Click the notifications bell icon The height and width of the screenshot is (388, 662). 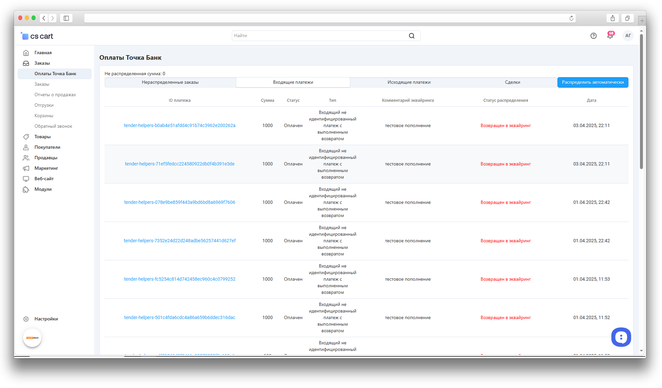pyautogui.click(x=610, y=36)
